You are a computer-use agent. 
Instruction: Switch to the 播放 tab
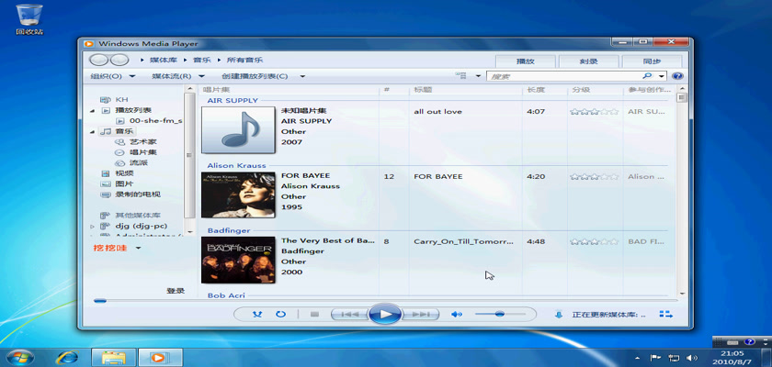click(526, 61)
